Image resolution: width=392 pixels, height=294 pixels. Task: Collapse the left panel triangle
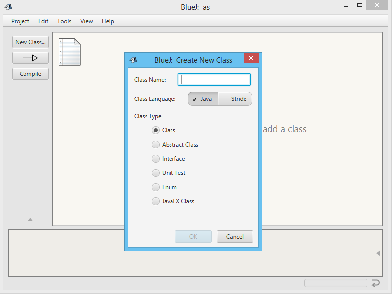point(30,220)
